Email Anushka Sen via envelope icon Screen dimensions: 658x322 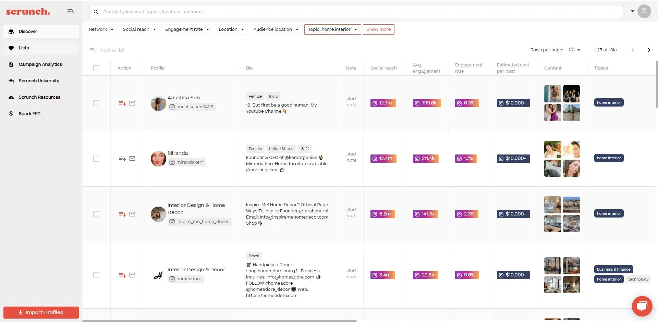[132, 103]
